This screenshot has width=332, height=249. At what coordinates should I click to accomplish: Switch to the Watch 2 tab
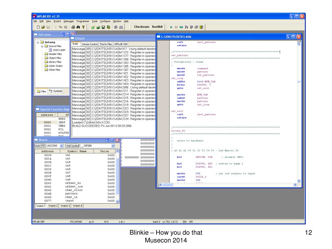point(53,206)
